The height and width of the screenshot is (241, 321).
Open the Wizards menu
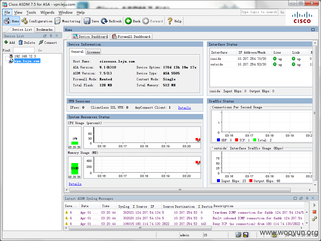47,12
